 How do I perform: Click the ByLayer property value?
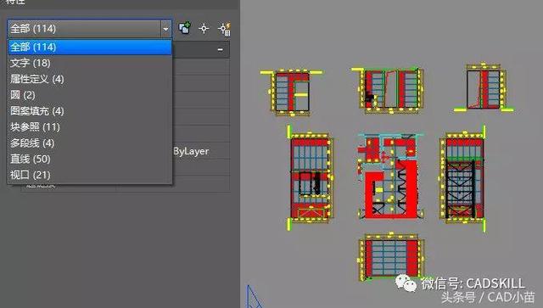coord(191,151)
